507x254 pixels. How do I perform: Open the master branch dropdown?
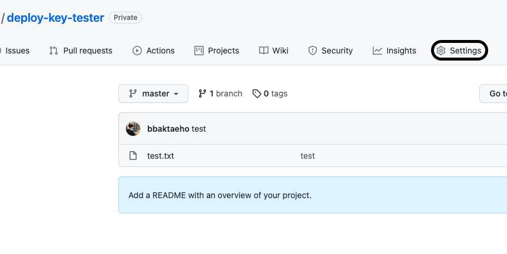tap(153, 93)
